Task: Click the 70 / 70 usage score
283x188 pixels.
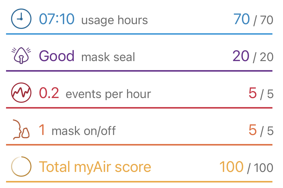Action: 253,19
